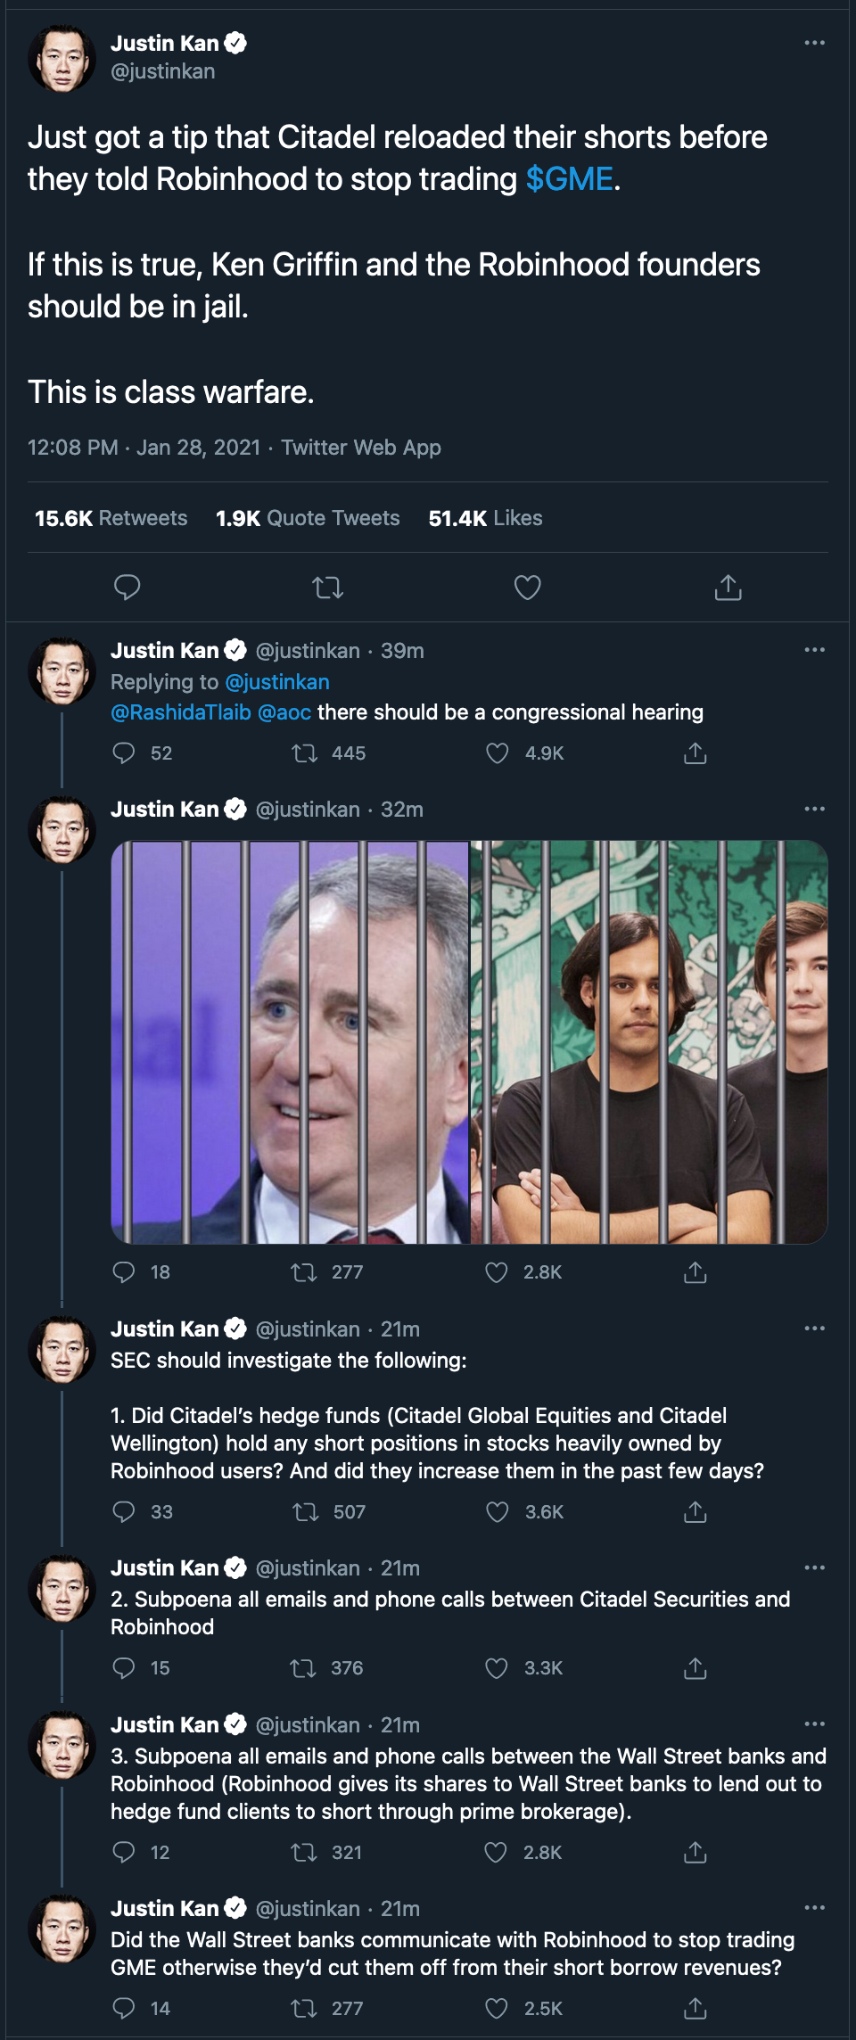
Task: Open more options on short borrow revenues tweet
Action: (x=814, y=1908)
